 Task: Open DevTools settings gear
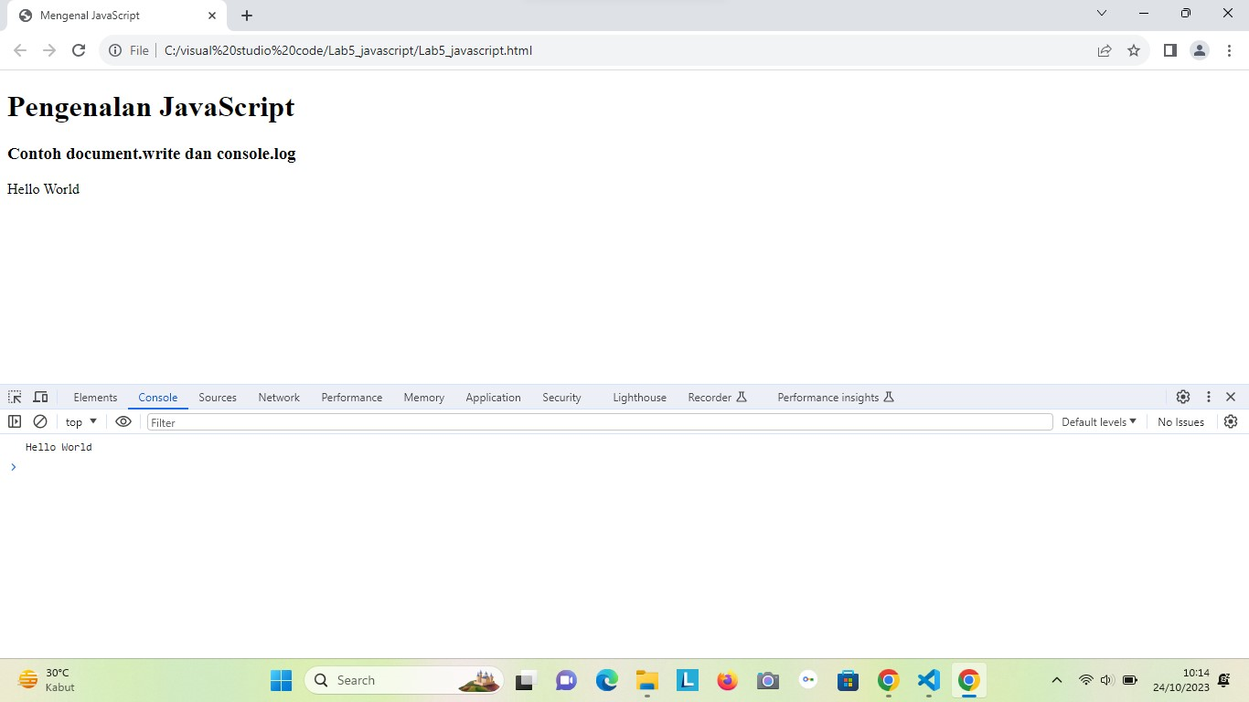(1182, 397)
